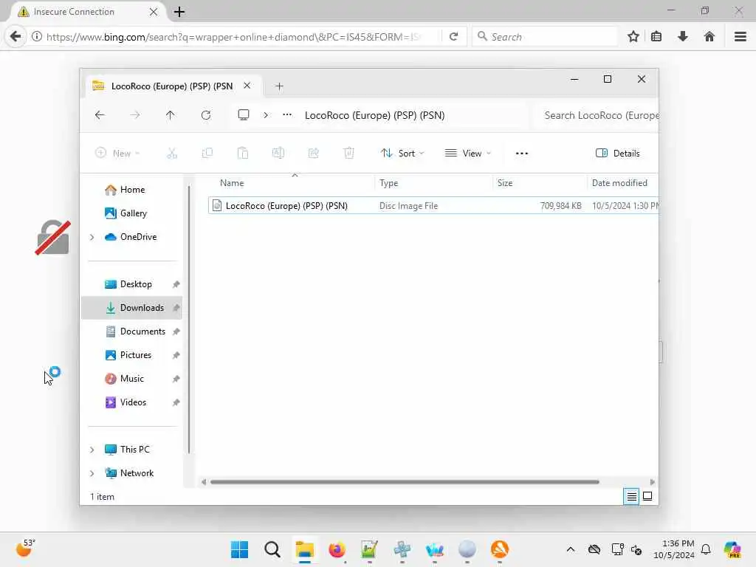Open the Sort dropdown menu
The image size is (756, 567).
coord(402,154)
